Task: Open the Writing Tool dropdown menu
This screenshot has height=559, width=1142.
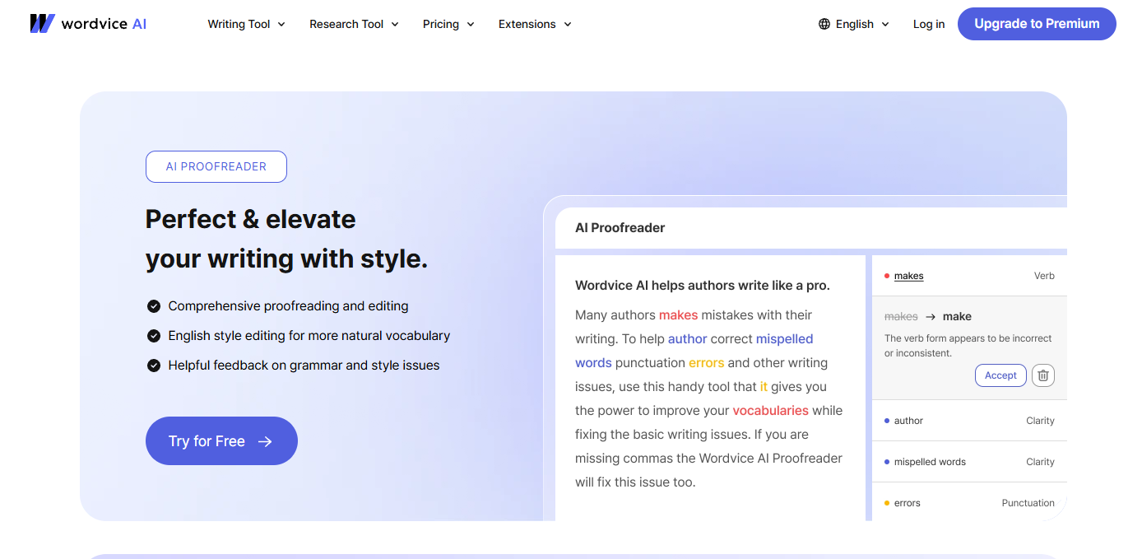Action: 246,24
